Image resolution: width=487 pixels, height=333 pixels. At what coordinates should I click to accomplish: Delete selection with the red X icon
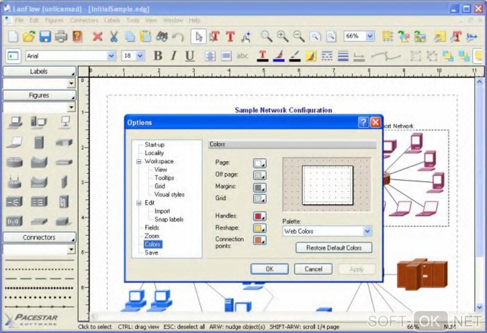pyautogui.click(x=98, y=36)
